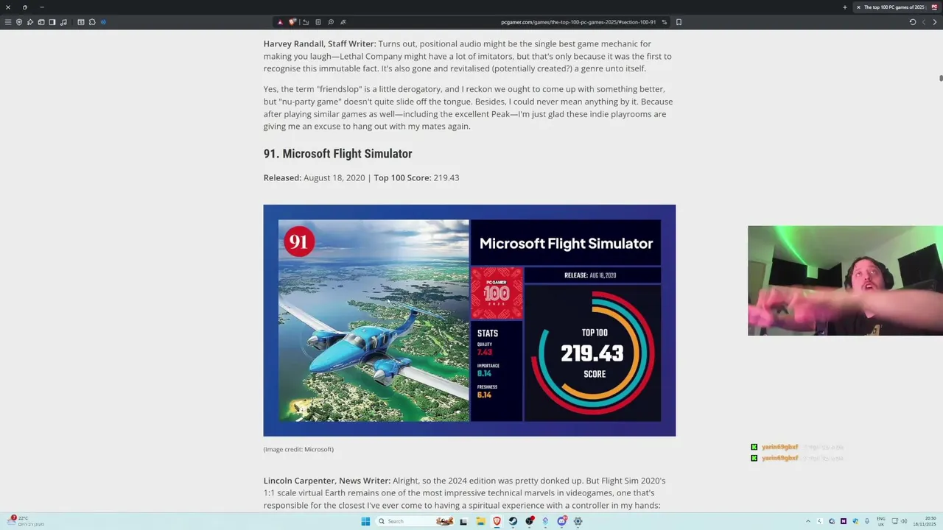Image resolution: width=943 pixels, height=530 pixels.
Task: Click 'Harvey Randall, Staff Writer:' text
Action: (320, 44)
